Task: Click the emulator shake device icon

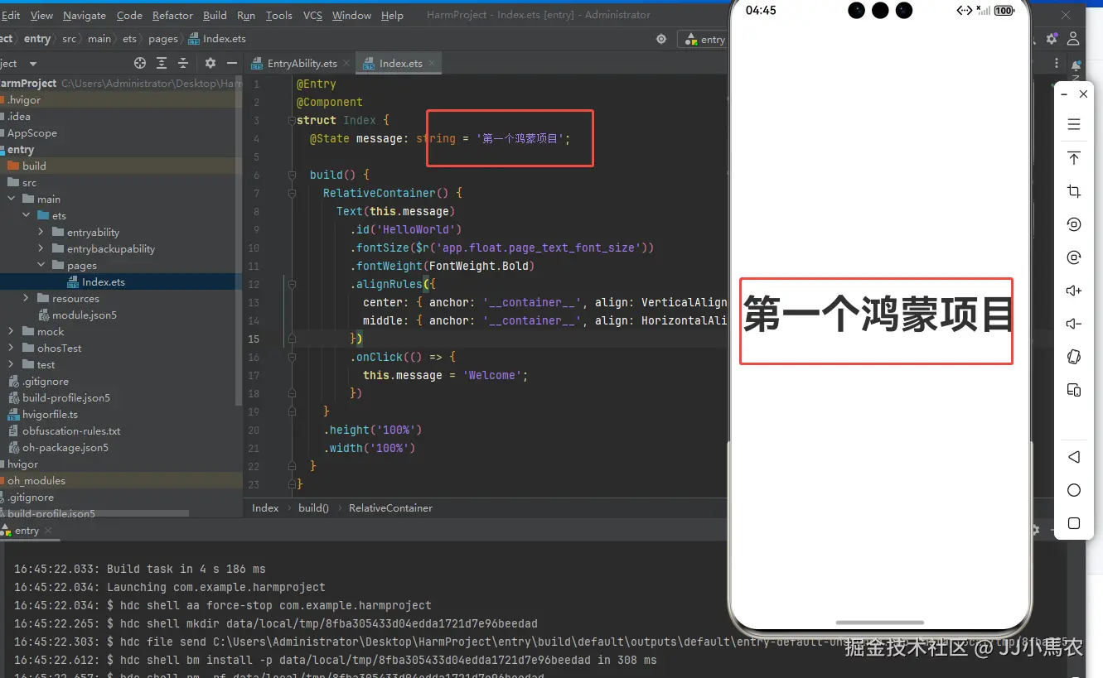Action: (1074, 357)
